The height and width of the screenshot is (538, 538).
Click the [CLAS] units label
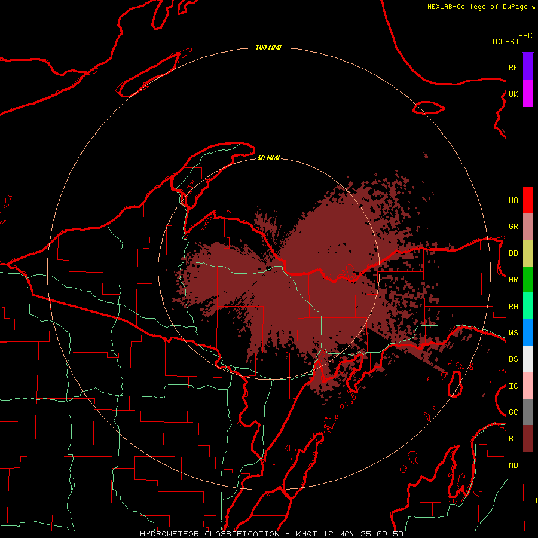click(505, 41)
